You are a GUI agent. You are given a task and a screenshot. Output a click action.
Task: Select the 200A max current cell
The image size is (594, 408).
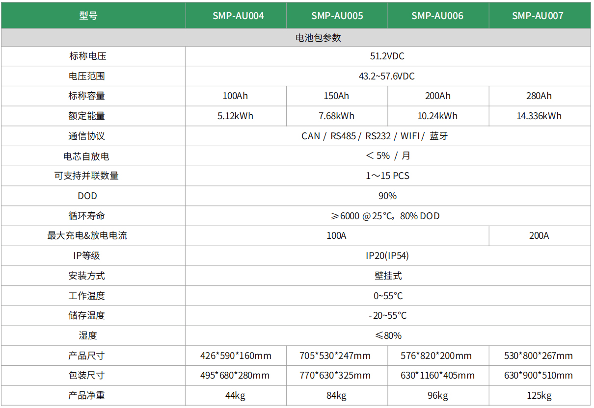point(539,235)
